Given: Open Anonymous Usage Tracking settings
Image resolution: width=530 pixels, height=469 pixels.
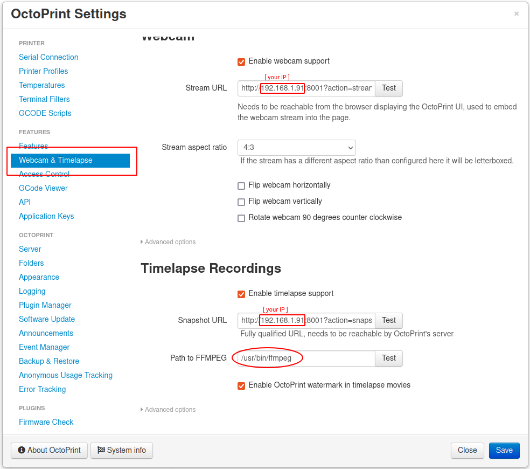Looking at the screenshot, I should 66,376.
